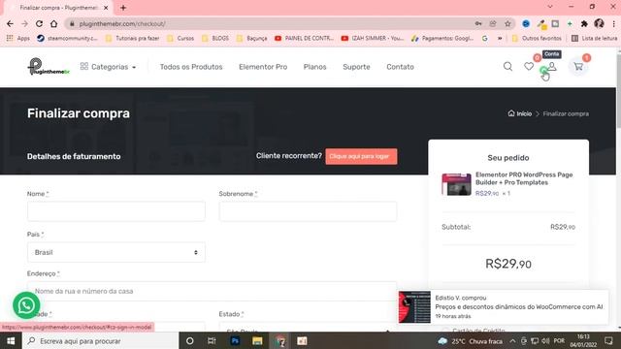Open Chrome profile avatar

pyautogui.click(x=599, y=23)
